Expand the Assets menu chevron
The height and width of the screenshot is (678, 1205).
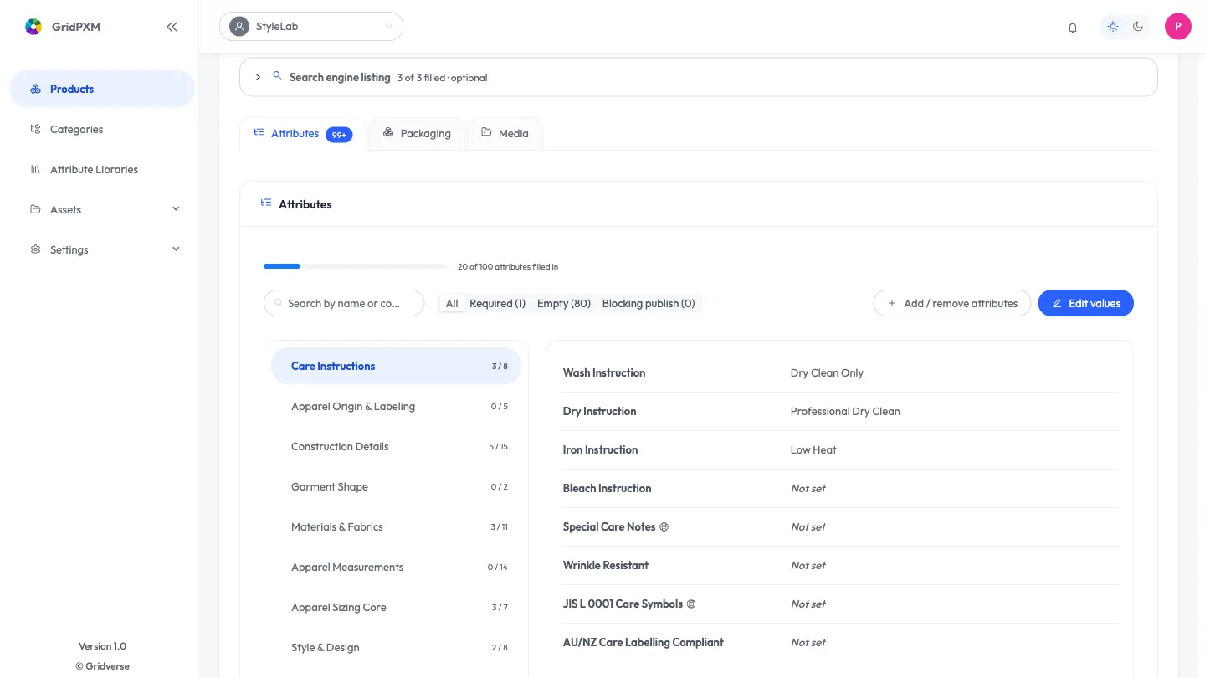tap(176, 209)
